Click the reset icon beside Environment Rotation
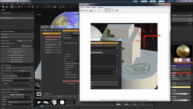The image size is (193, 109). coord(32,78)
